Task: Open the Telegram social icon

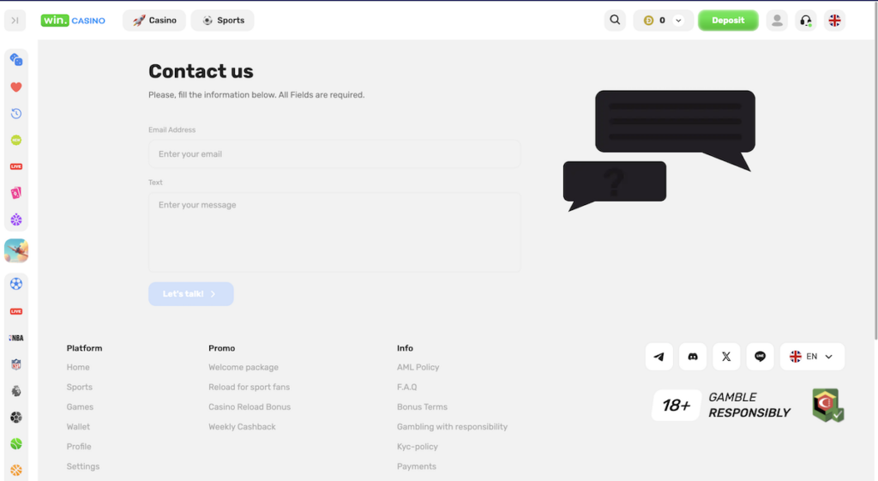Action: coord(659,357)
